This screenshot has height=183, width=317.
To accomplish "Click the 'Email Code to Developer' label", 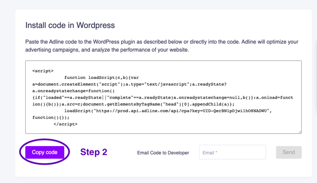I will coord(163,153).
